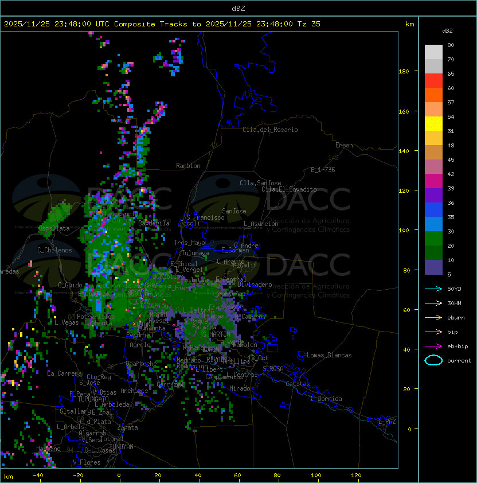This screenshot has height=483, width=477.
Task: Click the C_Chilenos map label
Action: (54, 250)
